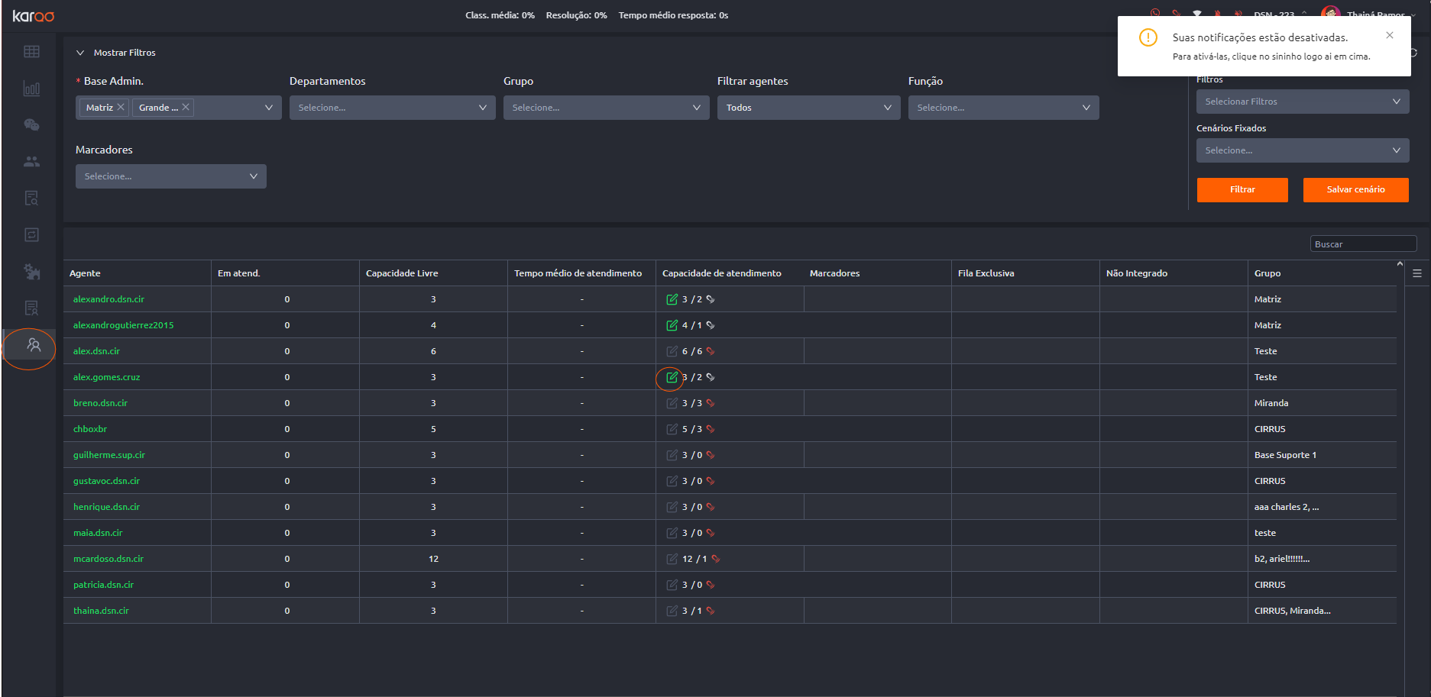Open the bar chart reports sidebar icon
1431x697 pixels.
click(x=31, y=89)
